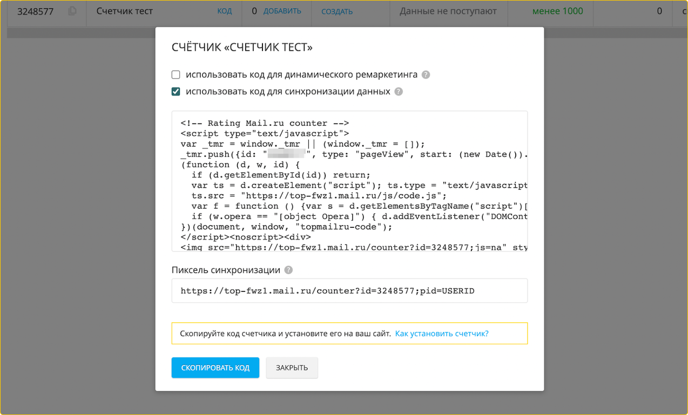Uncheck код для синхронизации данных

coord(176,91)
